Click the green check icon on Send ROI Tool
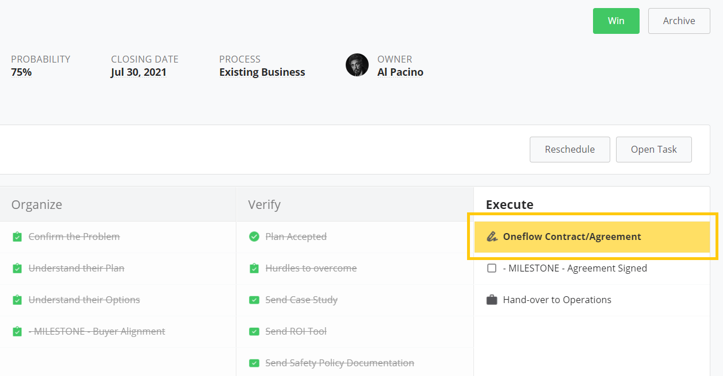Screen dimensions: 723x376 click(x=254, y=331)
